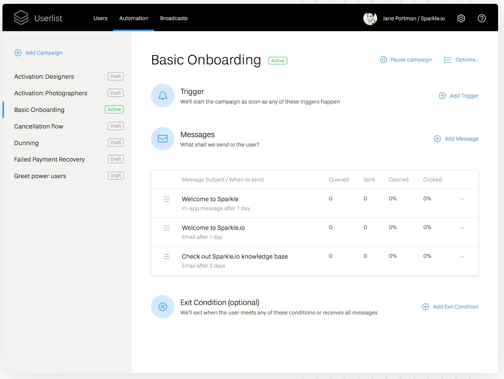Click the Add Trigger link
504x379 pixels.
[x=459, y=96]
